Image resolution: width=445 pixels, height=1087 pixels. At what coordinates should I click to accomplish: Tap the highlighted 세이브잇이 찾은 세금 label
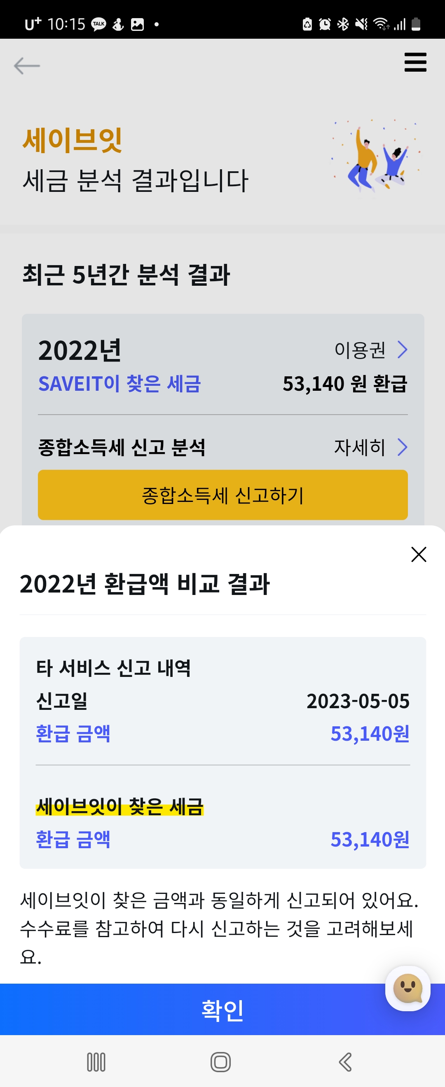pos(119,806)
